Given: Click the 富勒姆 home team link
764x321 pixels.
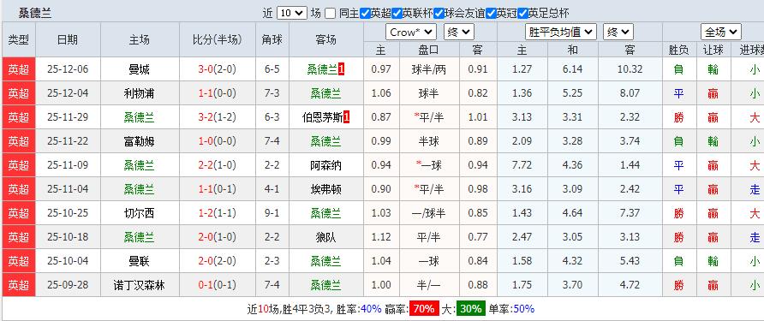Looking at the screenshot, I should pyautogui.click(x=140, y=141).
